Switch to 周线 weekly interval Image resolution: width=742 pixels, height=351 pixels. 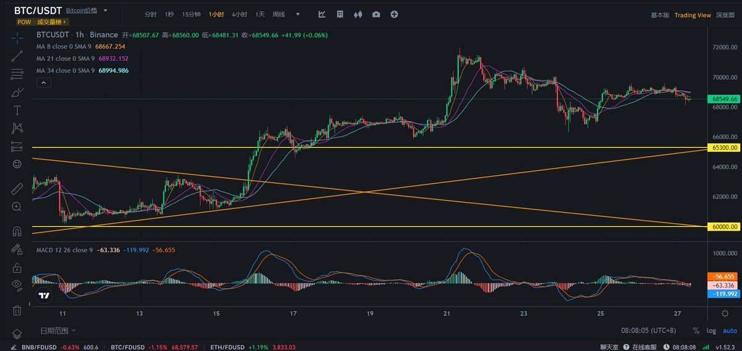pos(279,14)
